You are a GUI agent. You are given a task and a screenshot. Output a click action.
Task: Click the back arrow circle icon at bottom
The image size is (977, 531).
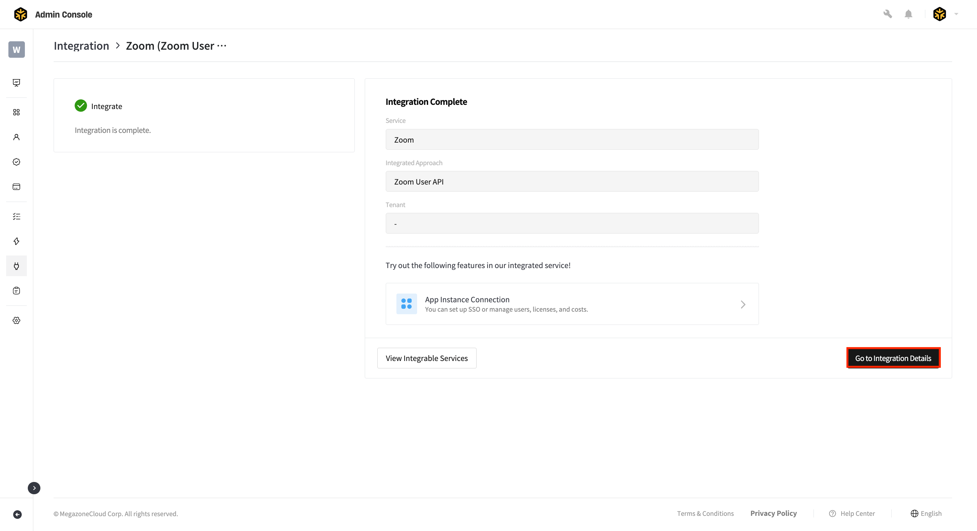(17, 514)
